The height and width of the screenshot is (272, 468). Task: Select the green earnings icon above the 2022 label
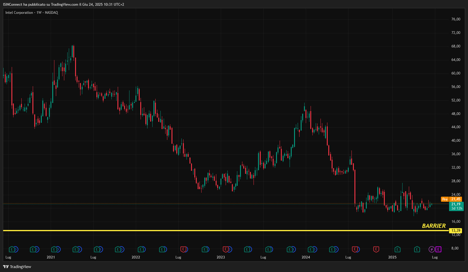140,249
